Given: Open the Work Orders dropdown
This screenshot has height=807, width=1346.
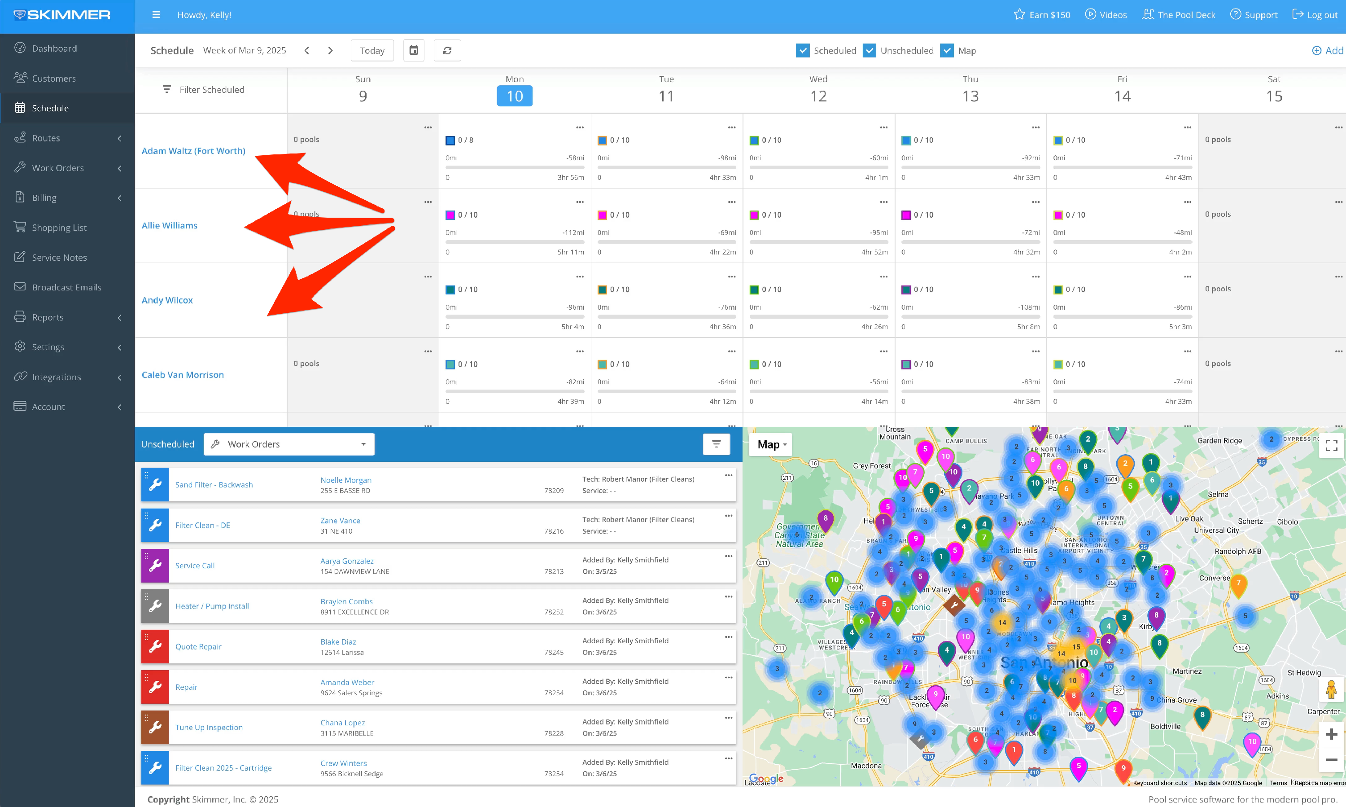Looking at the screenshot, I should [x=288, y=444].
